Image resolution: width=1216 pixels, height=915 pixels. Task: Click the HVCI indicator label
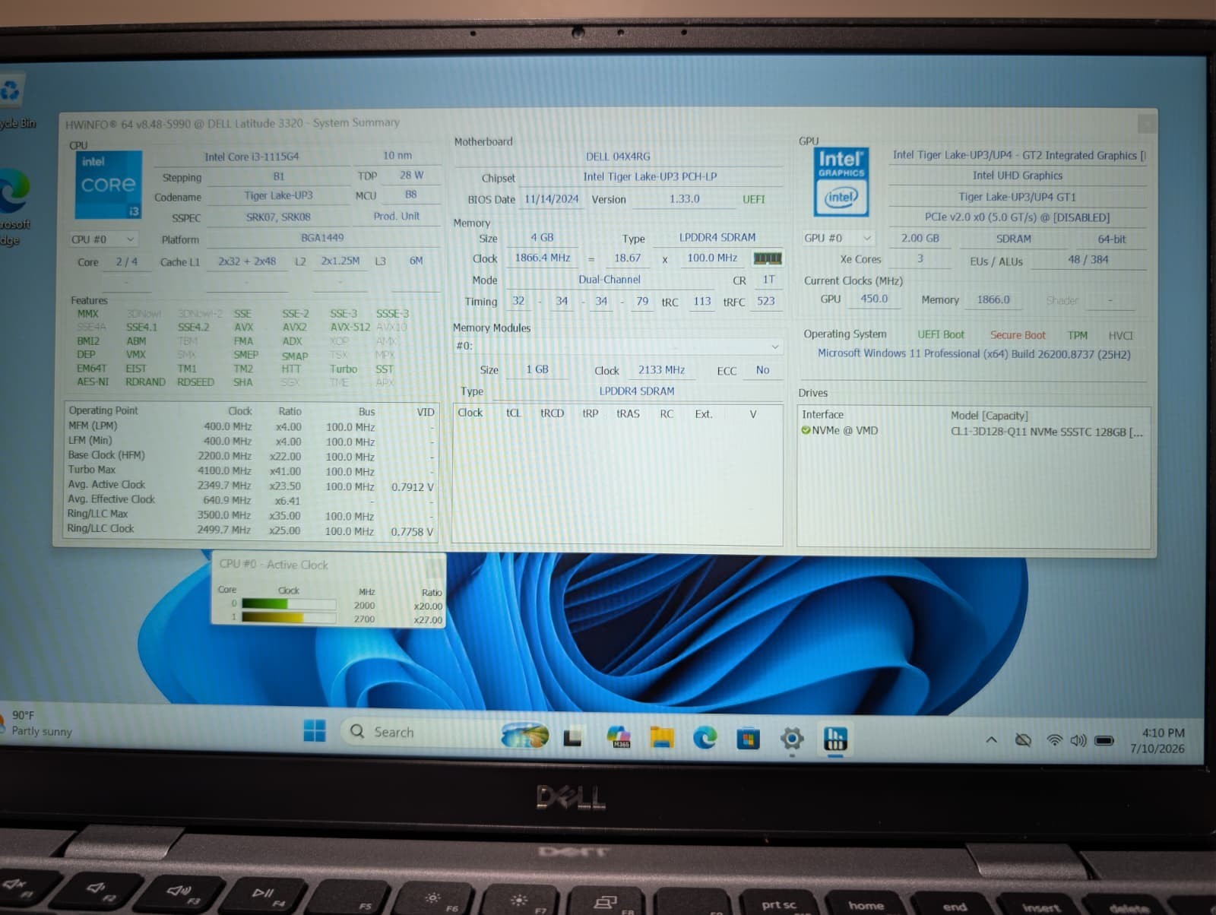(1120, 335)
